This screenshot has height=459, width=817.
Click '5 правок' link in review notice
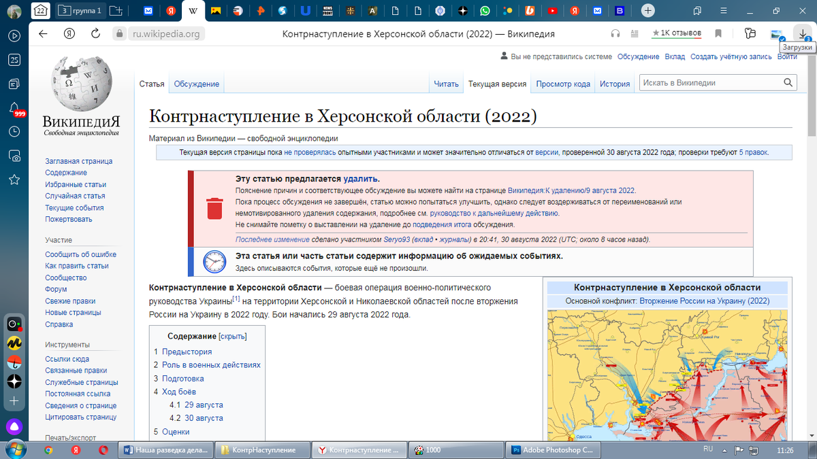753,152
